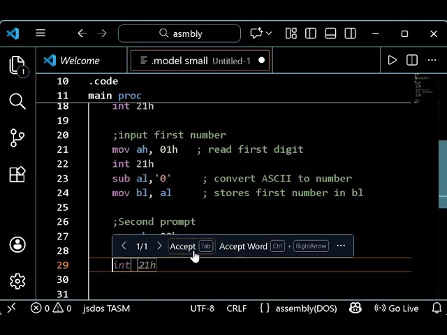The image size is (447, 335).
Task: Click the asmbly search command center
Action: click(x=179, y=33)
